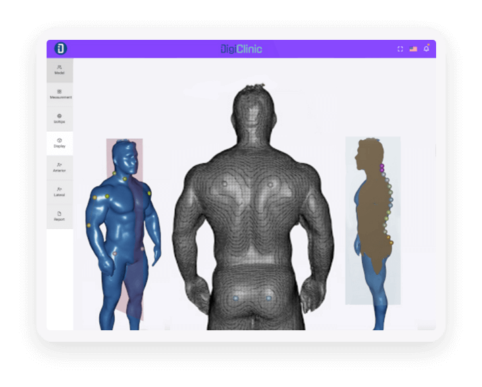Click right blue hip marker on wireframe
This screenshot has width=482, height=387.
[268, 297]
